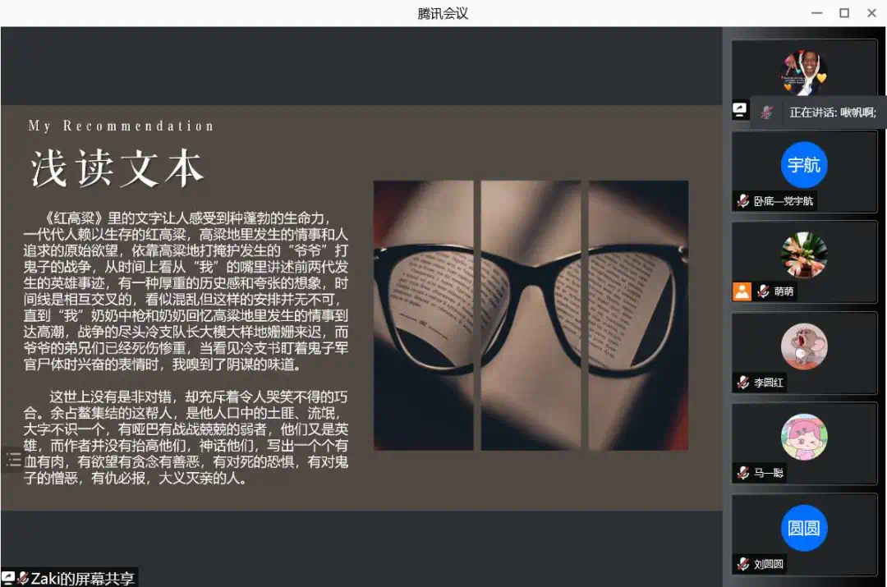This screenshot has height=587, width=887.
Task: Click the glasses-on-book image in the slide
Action: 531,315
